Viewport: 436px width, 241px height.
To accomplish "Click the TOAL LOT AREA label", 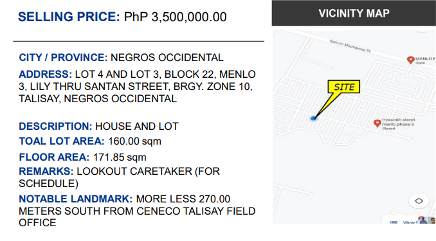I will click(x=62, y=141).
